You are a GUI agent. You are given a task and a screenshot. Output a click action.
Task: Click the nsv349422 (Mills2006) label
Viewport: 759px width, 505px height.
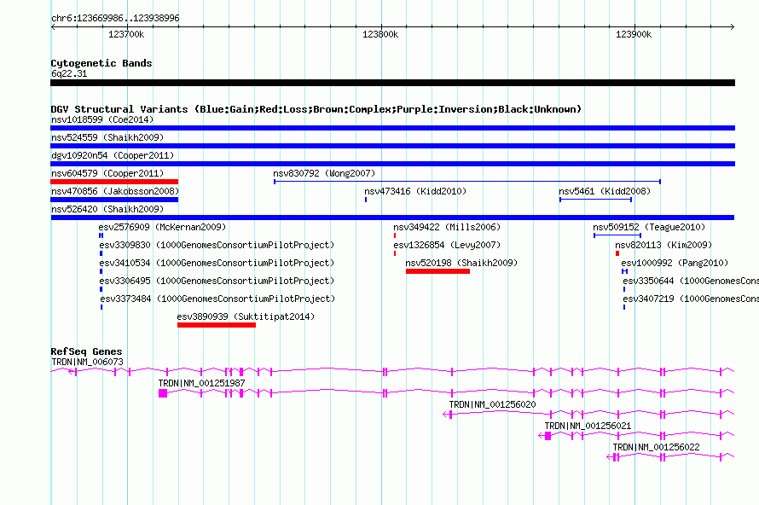pyautogui.click(x=447, y=227)
